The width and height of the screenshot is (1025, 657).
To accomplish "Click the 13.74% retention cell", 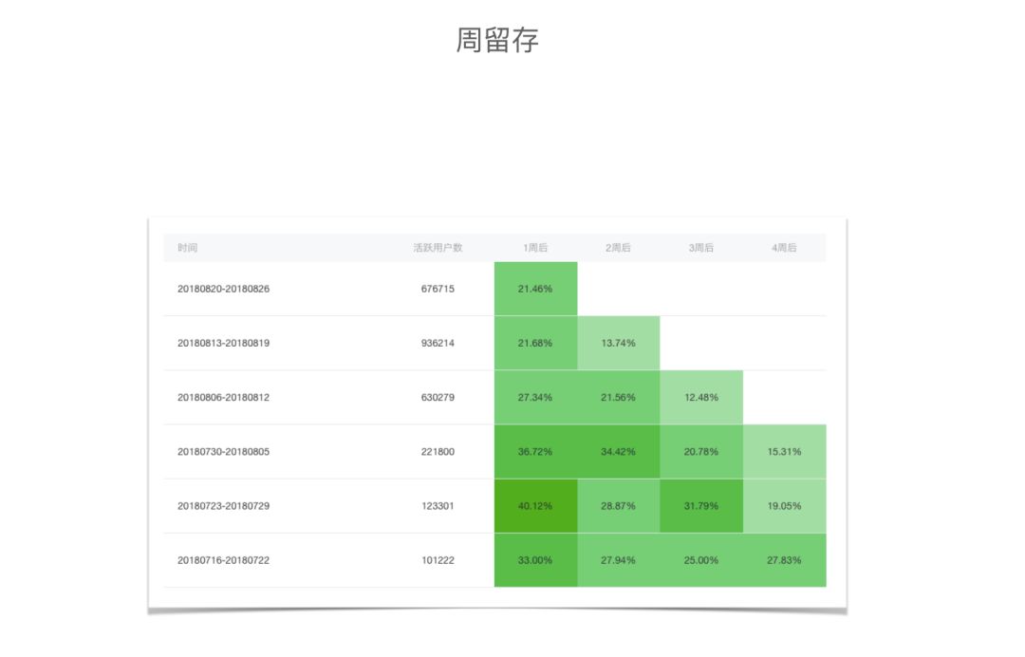I will (x=619, y=343).
